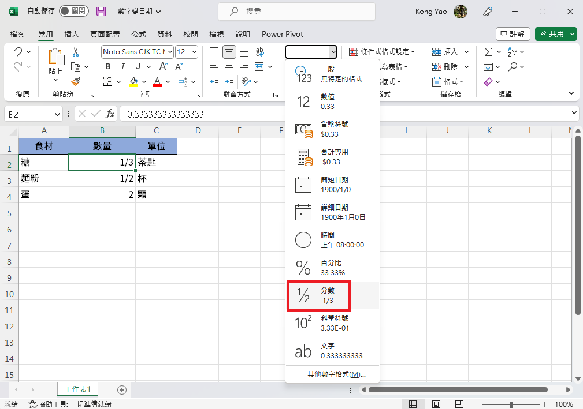Expand the Name Box dropdown showing B2
This screenshot has height=409, width=583.
(x=57, y=114)
